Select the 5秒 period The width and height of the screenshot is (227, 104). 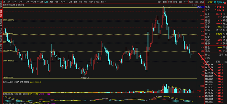tap(85, 2)
